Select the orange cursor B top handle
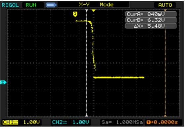This screenshot has width=190, height=129. 165,10
